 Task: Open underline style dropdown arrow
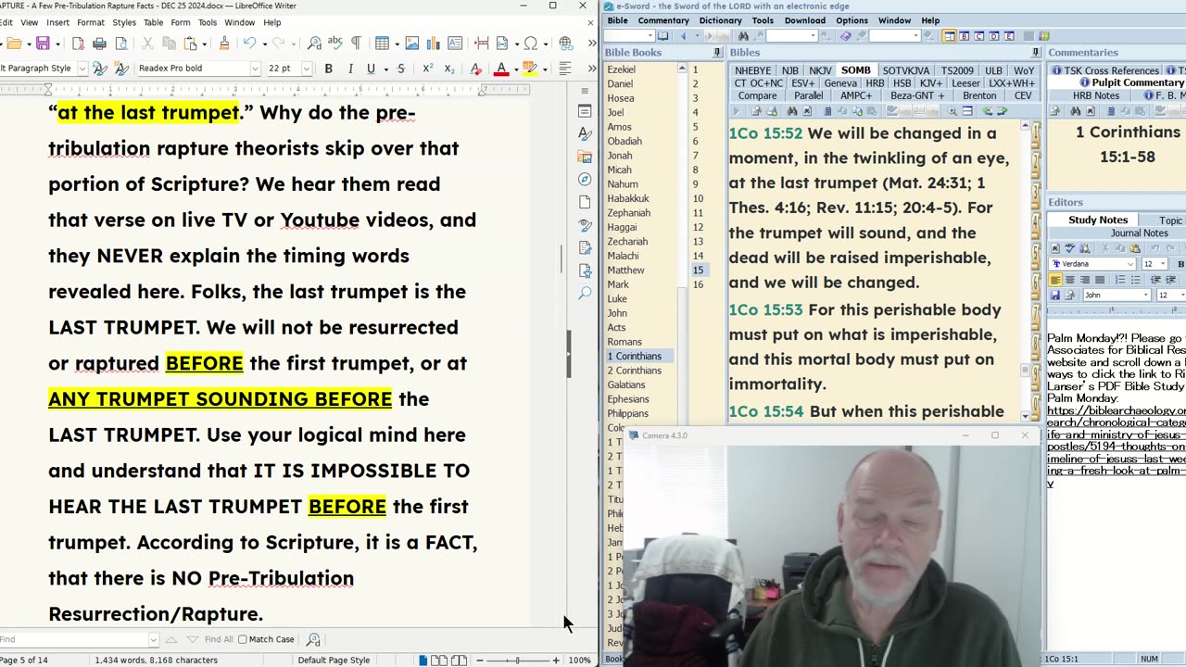coord(385,69)
